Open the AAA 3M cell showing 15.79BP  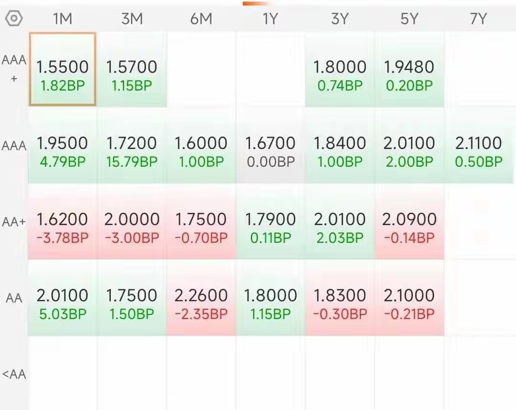(132, 145)
